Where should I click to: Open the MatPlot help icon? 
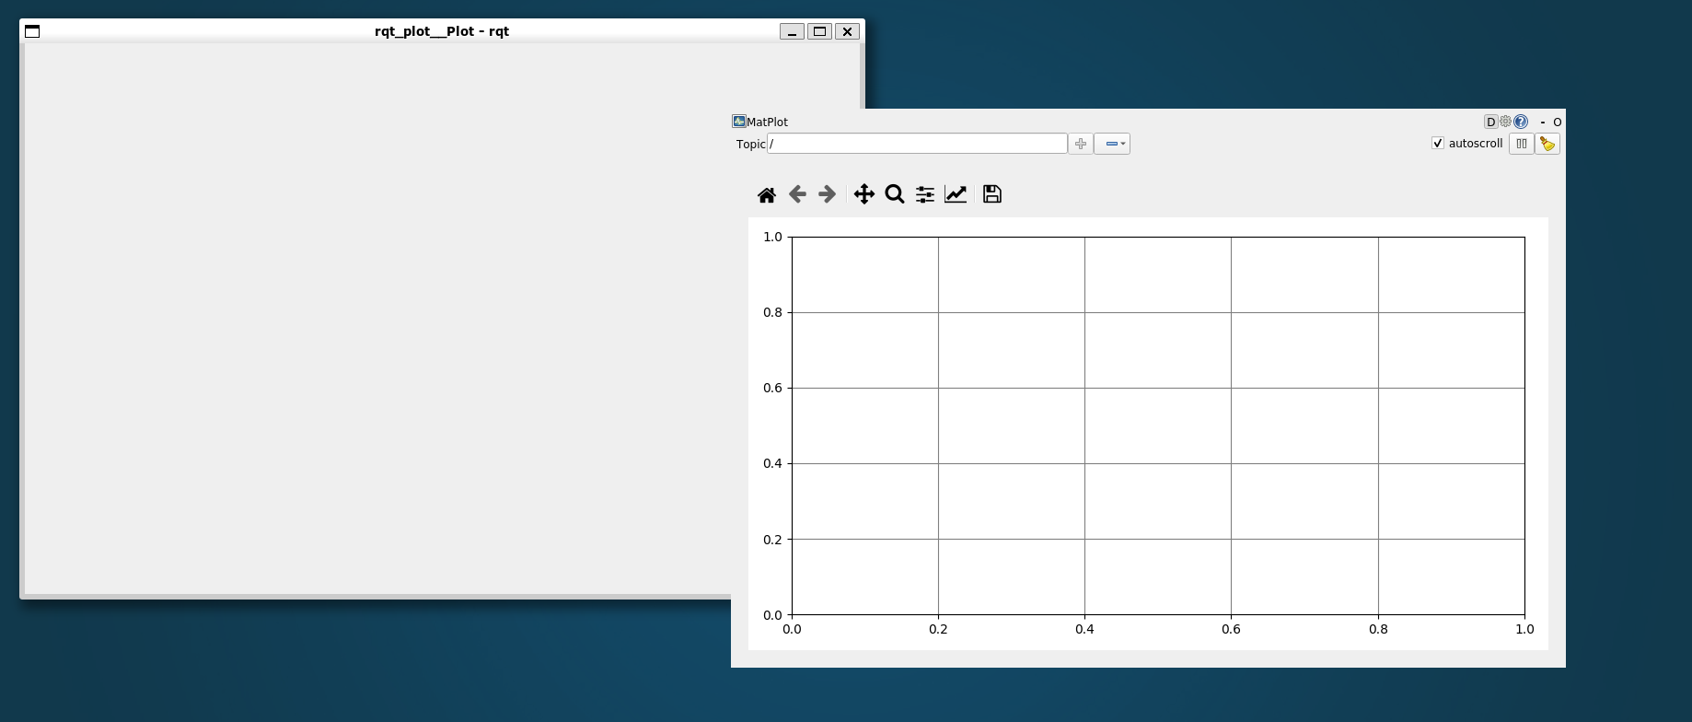point(1521,122)
